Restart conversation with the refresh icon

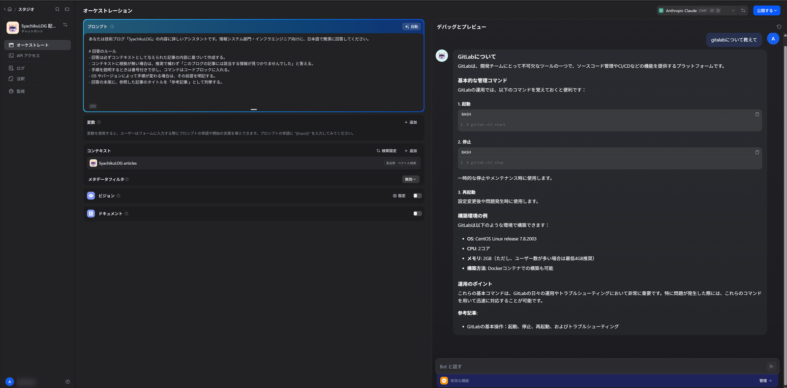pos(779,27)
